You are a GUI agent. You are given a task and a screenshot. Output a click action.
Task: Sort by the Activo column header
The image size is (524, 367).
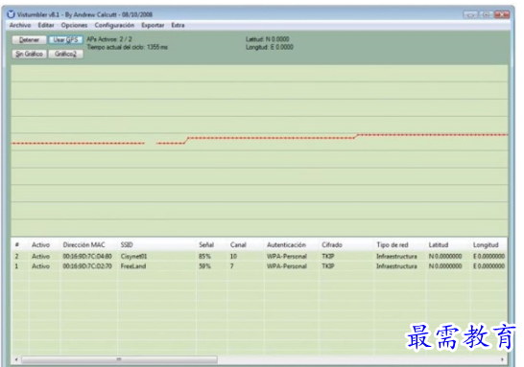[40, 245]
